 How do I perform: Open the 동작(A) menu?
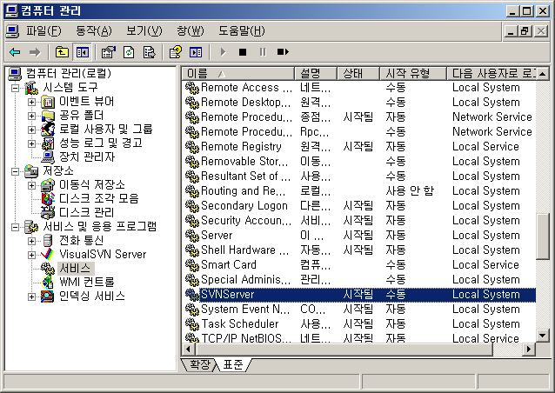[94, 31]
